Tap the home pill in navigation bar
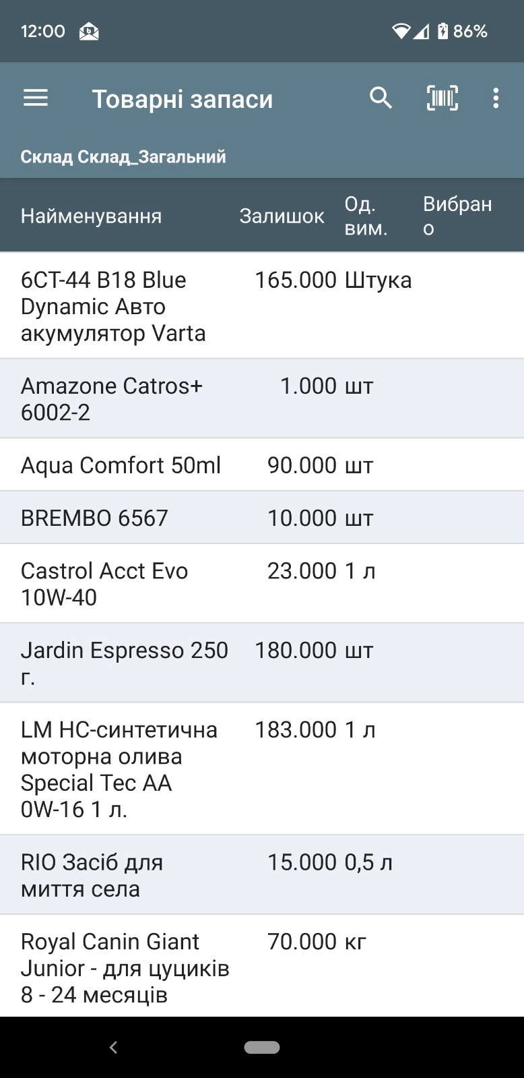Screen dimensions: 524x1078 click(x=262, y=1047)
